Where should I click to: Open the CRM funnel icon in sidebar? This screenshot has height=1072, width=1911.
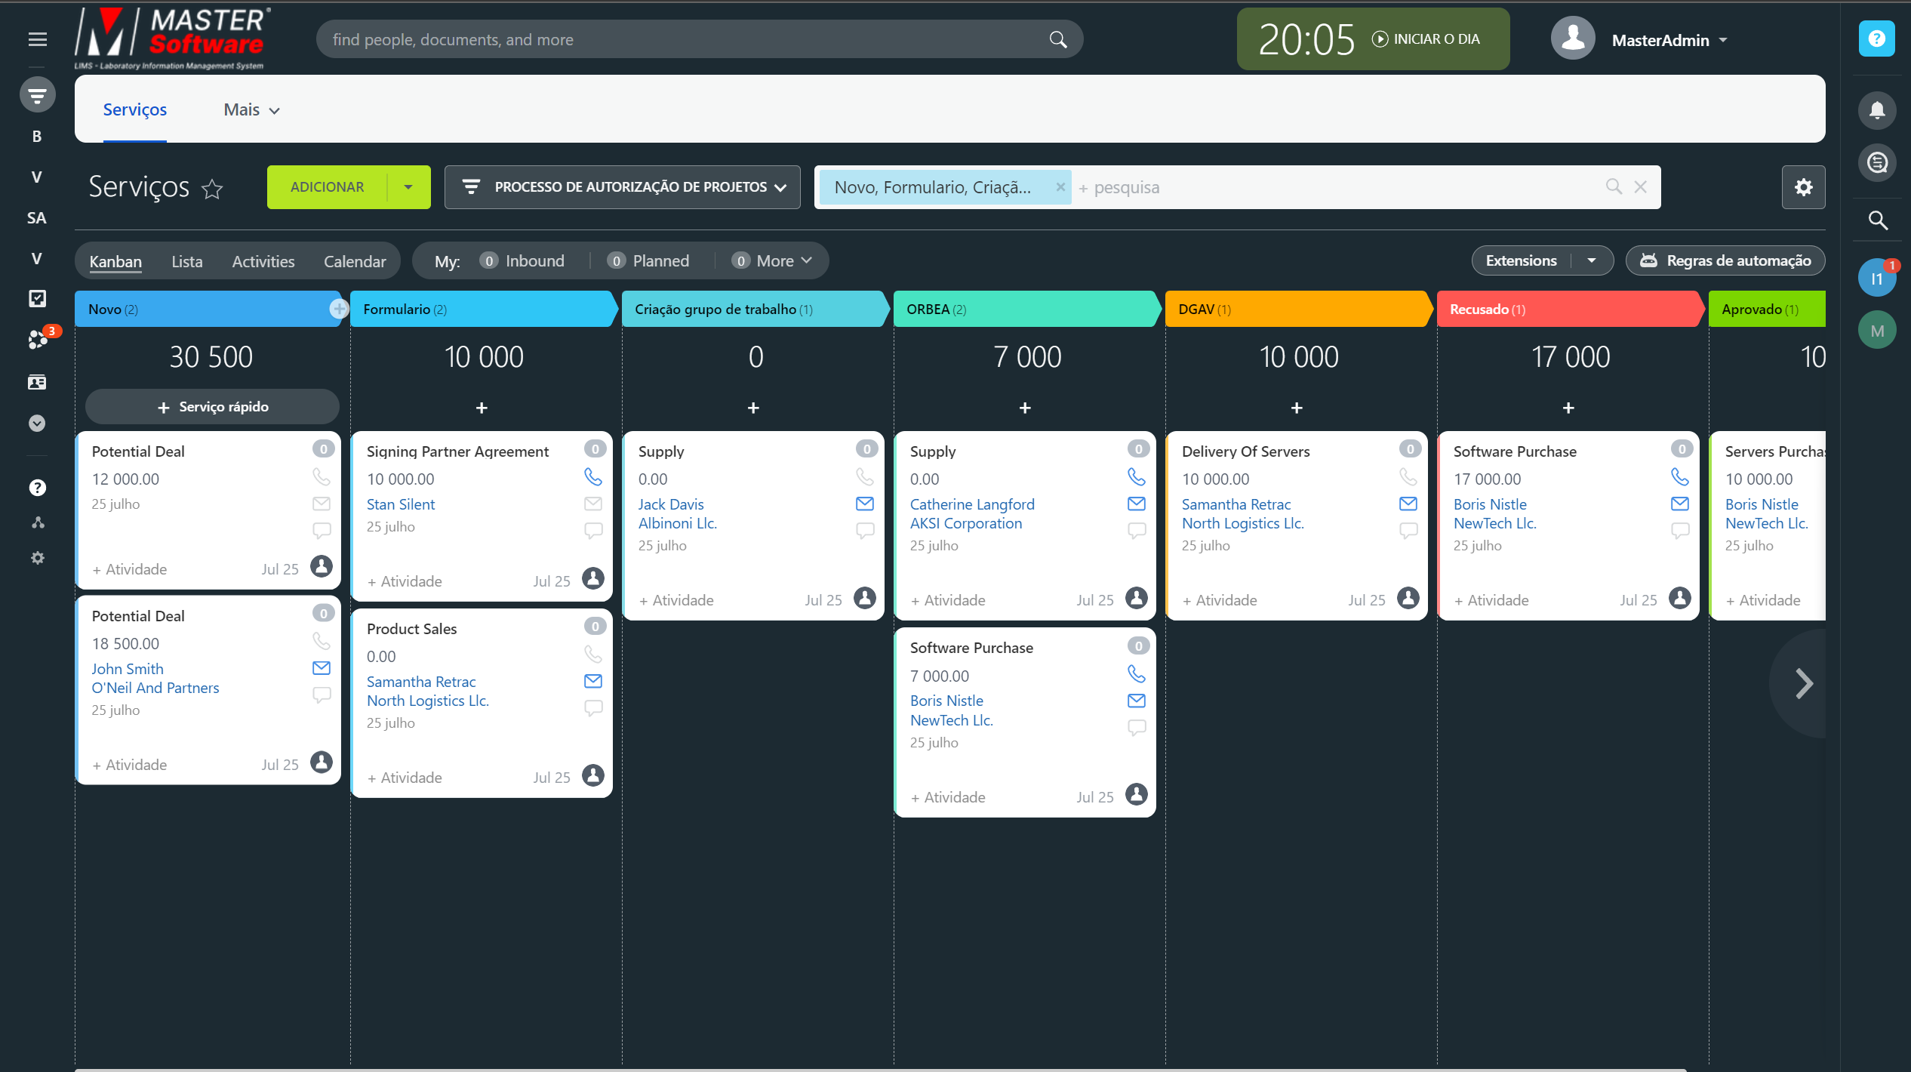(x=37, y=95)
